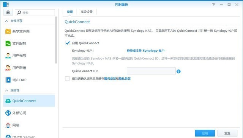Image resolution: width=243 pixels, height=138 pixels.
Task: Open Shared Folder (共享文件夹) icon
Action: [x=8, y=31]
